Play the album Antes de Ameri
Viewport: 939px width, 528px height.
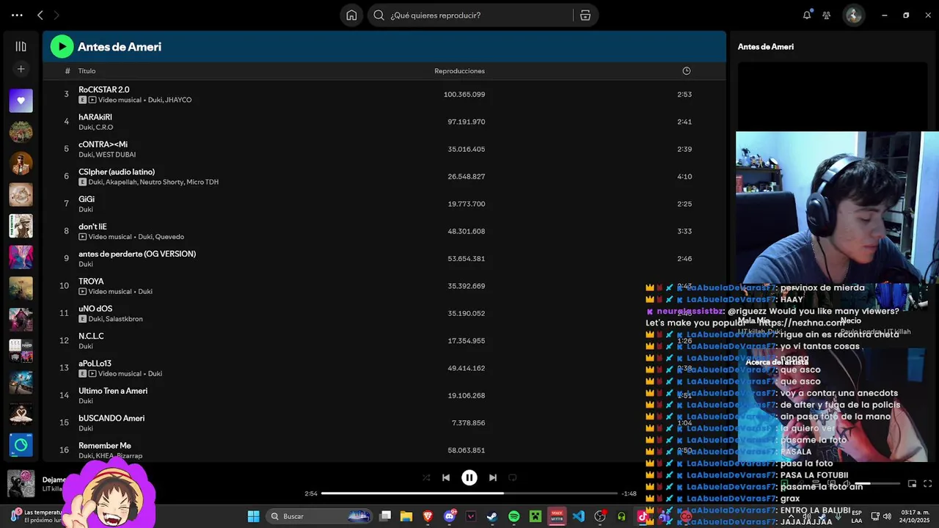(x=62, y=46)
